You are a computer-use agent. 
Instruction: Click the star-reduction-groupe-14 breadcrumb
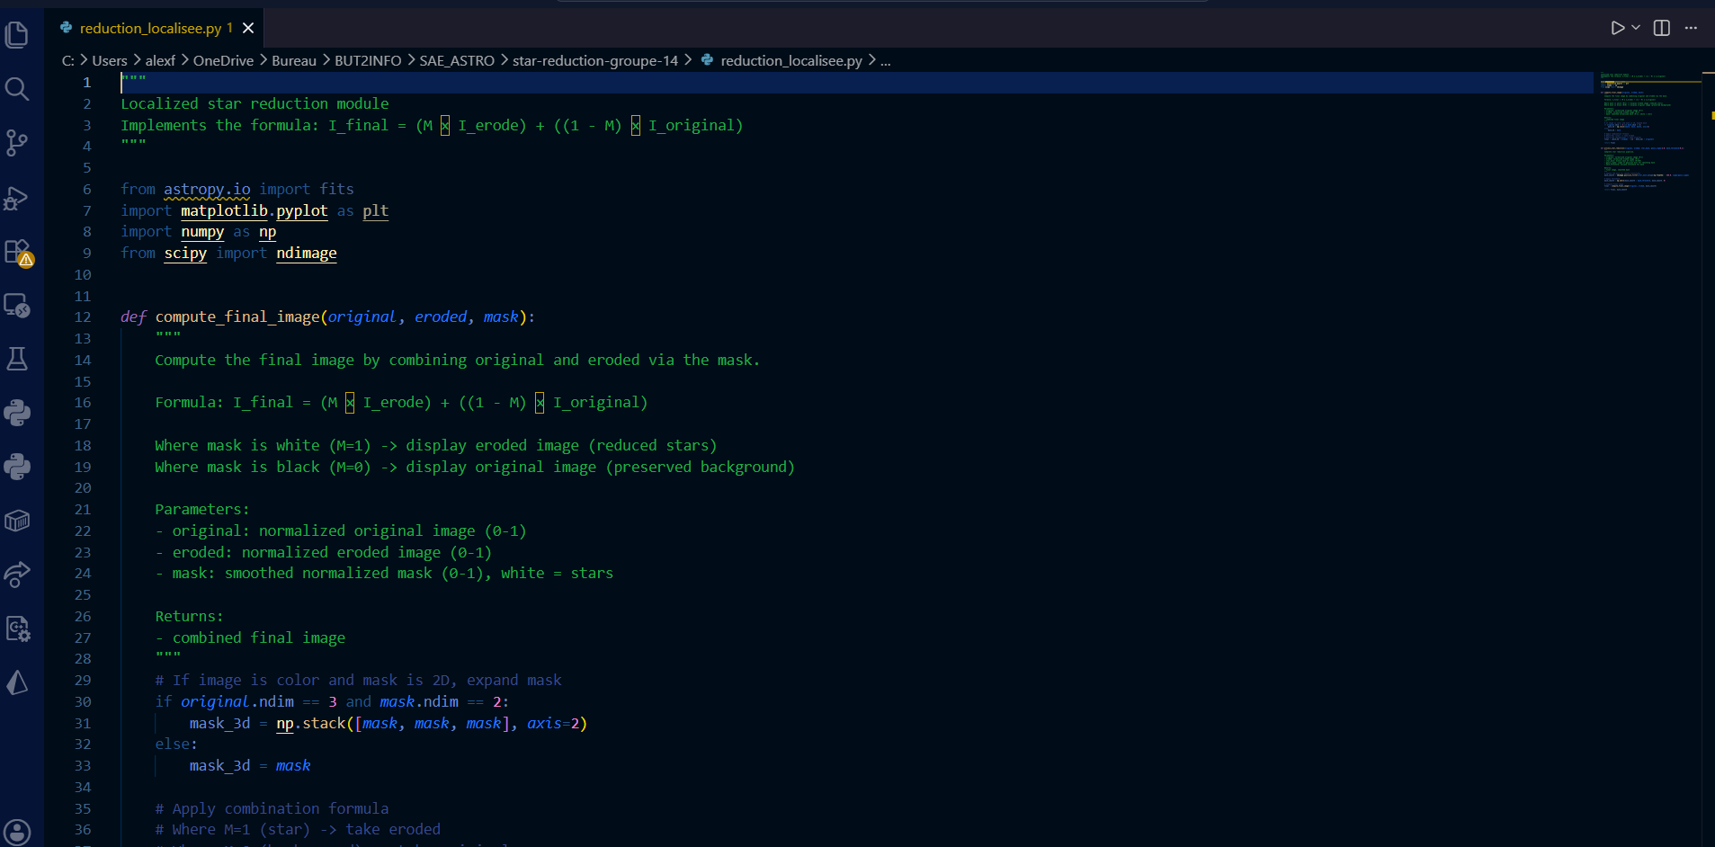click(595, 60)
